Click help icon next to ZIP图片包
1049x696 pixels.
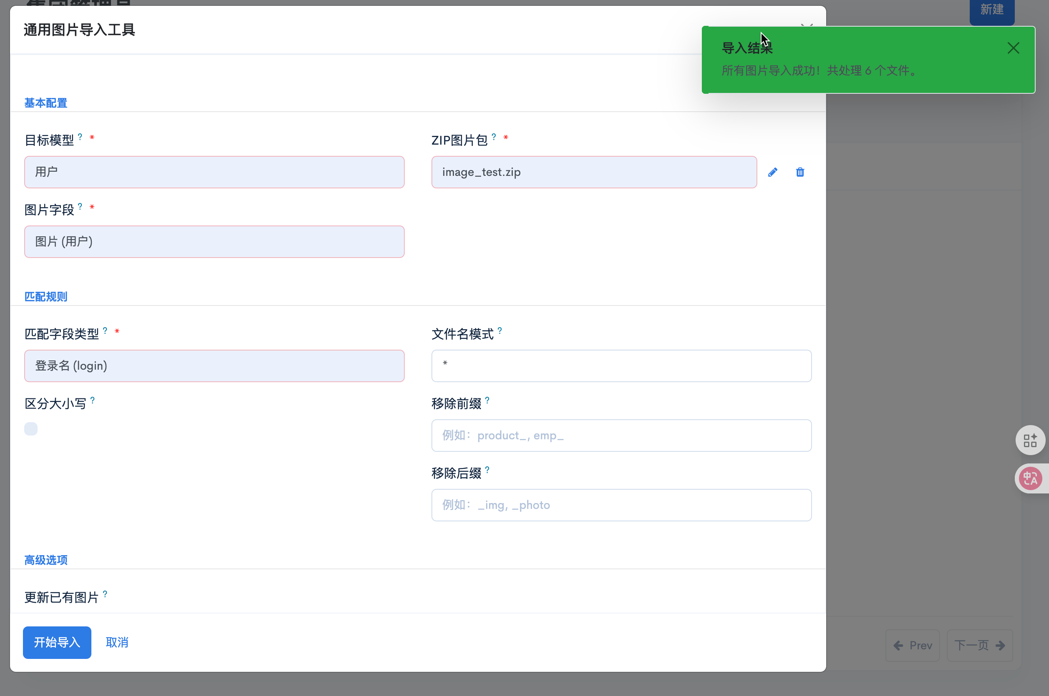click(494, 137)
